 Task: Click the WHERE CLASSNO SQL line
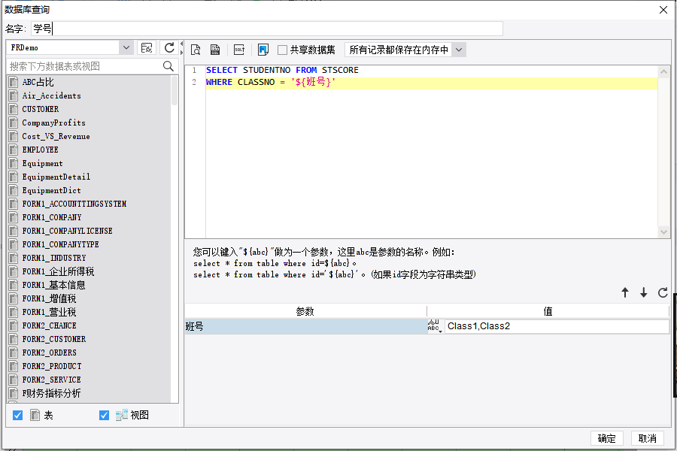click(x=271, y=82)
